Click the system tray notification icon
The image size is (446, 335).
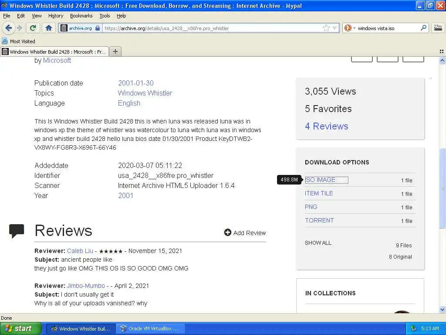(413, 328)
